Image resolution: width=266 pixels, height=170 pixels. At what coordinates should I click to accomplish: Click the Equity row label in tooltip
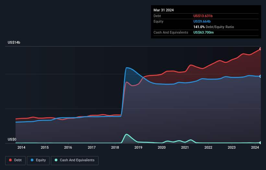[158, 21]
